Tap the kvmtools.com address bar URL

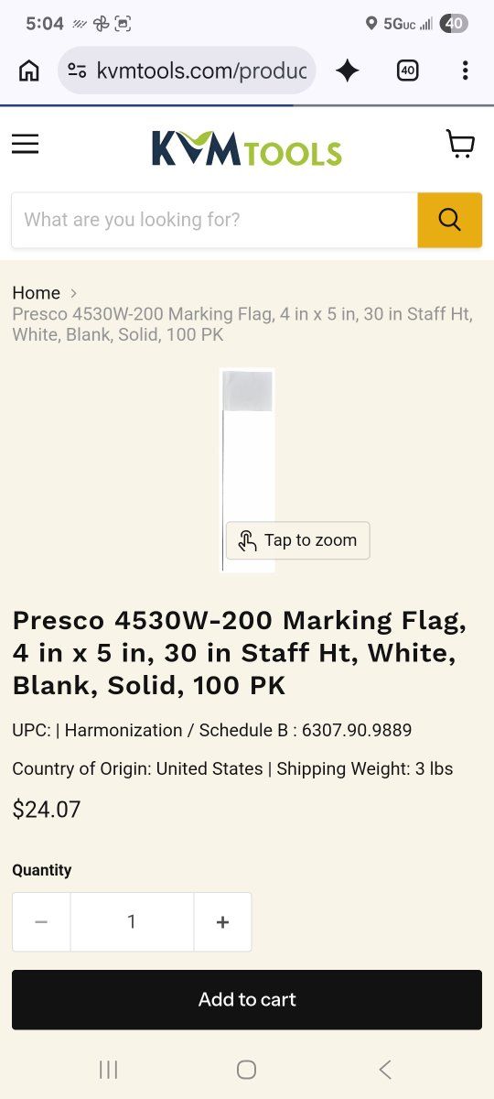coord(201,71)
